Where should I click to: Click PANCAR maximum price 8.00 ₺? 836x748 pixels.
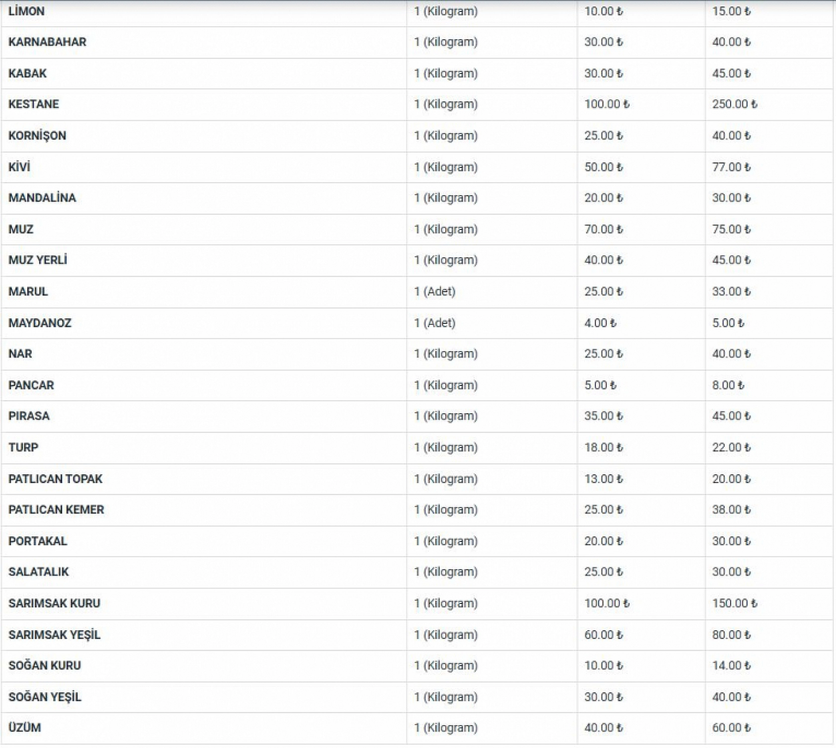(728, 385)
